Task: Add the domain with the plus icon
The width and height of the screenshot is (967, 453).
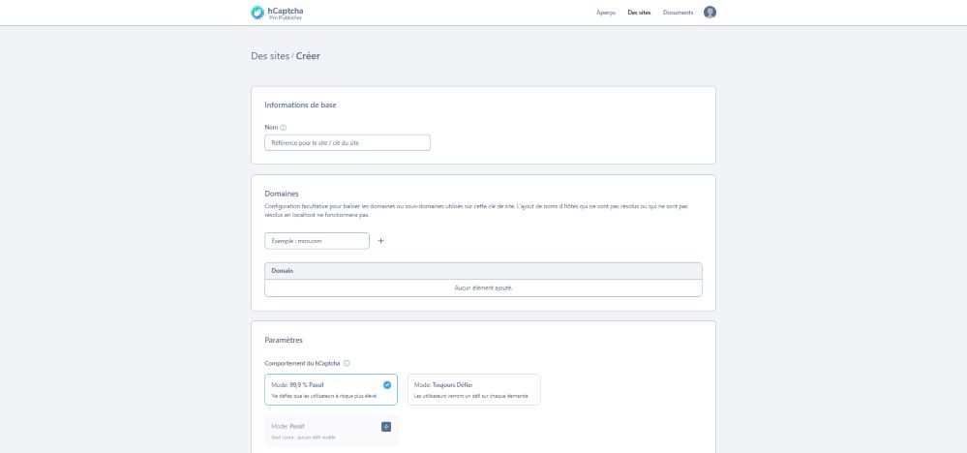Action: (380, 241)
